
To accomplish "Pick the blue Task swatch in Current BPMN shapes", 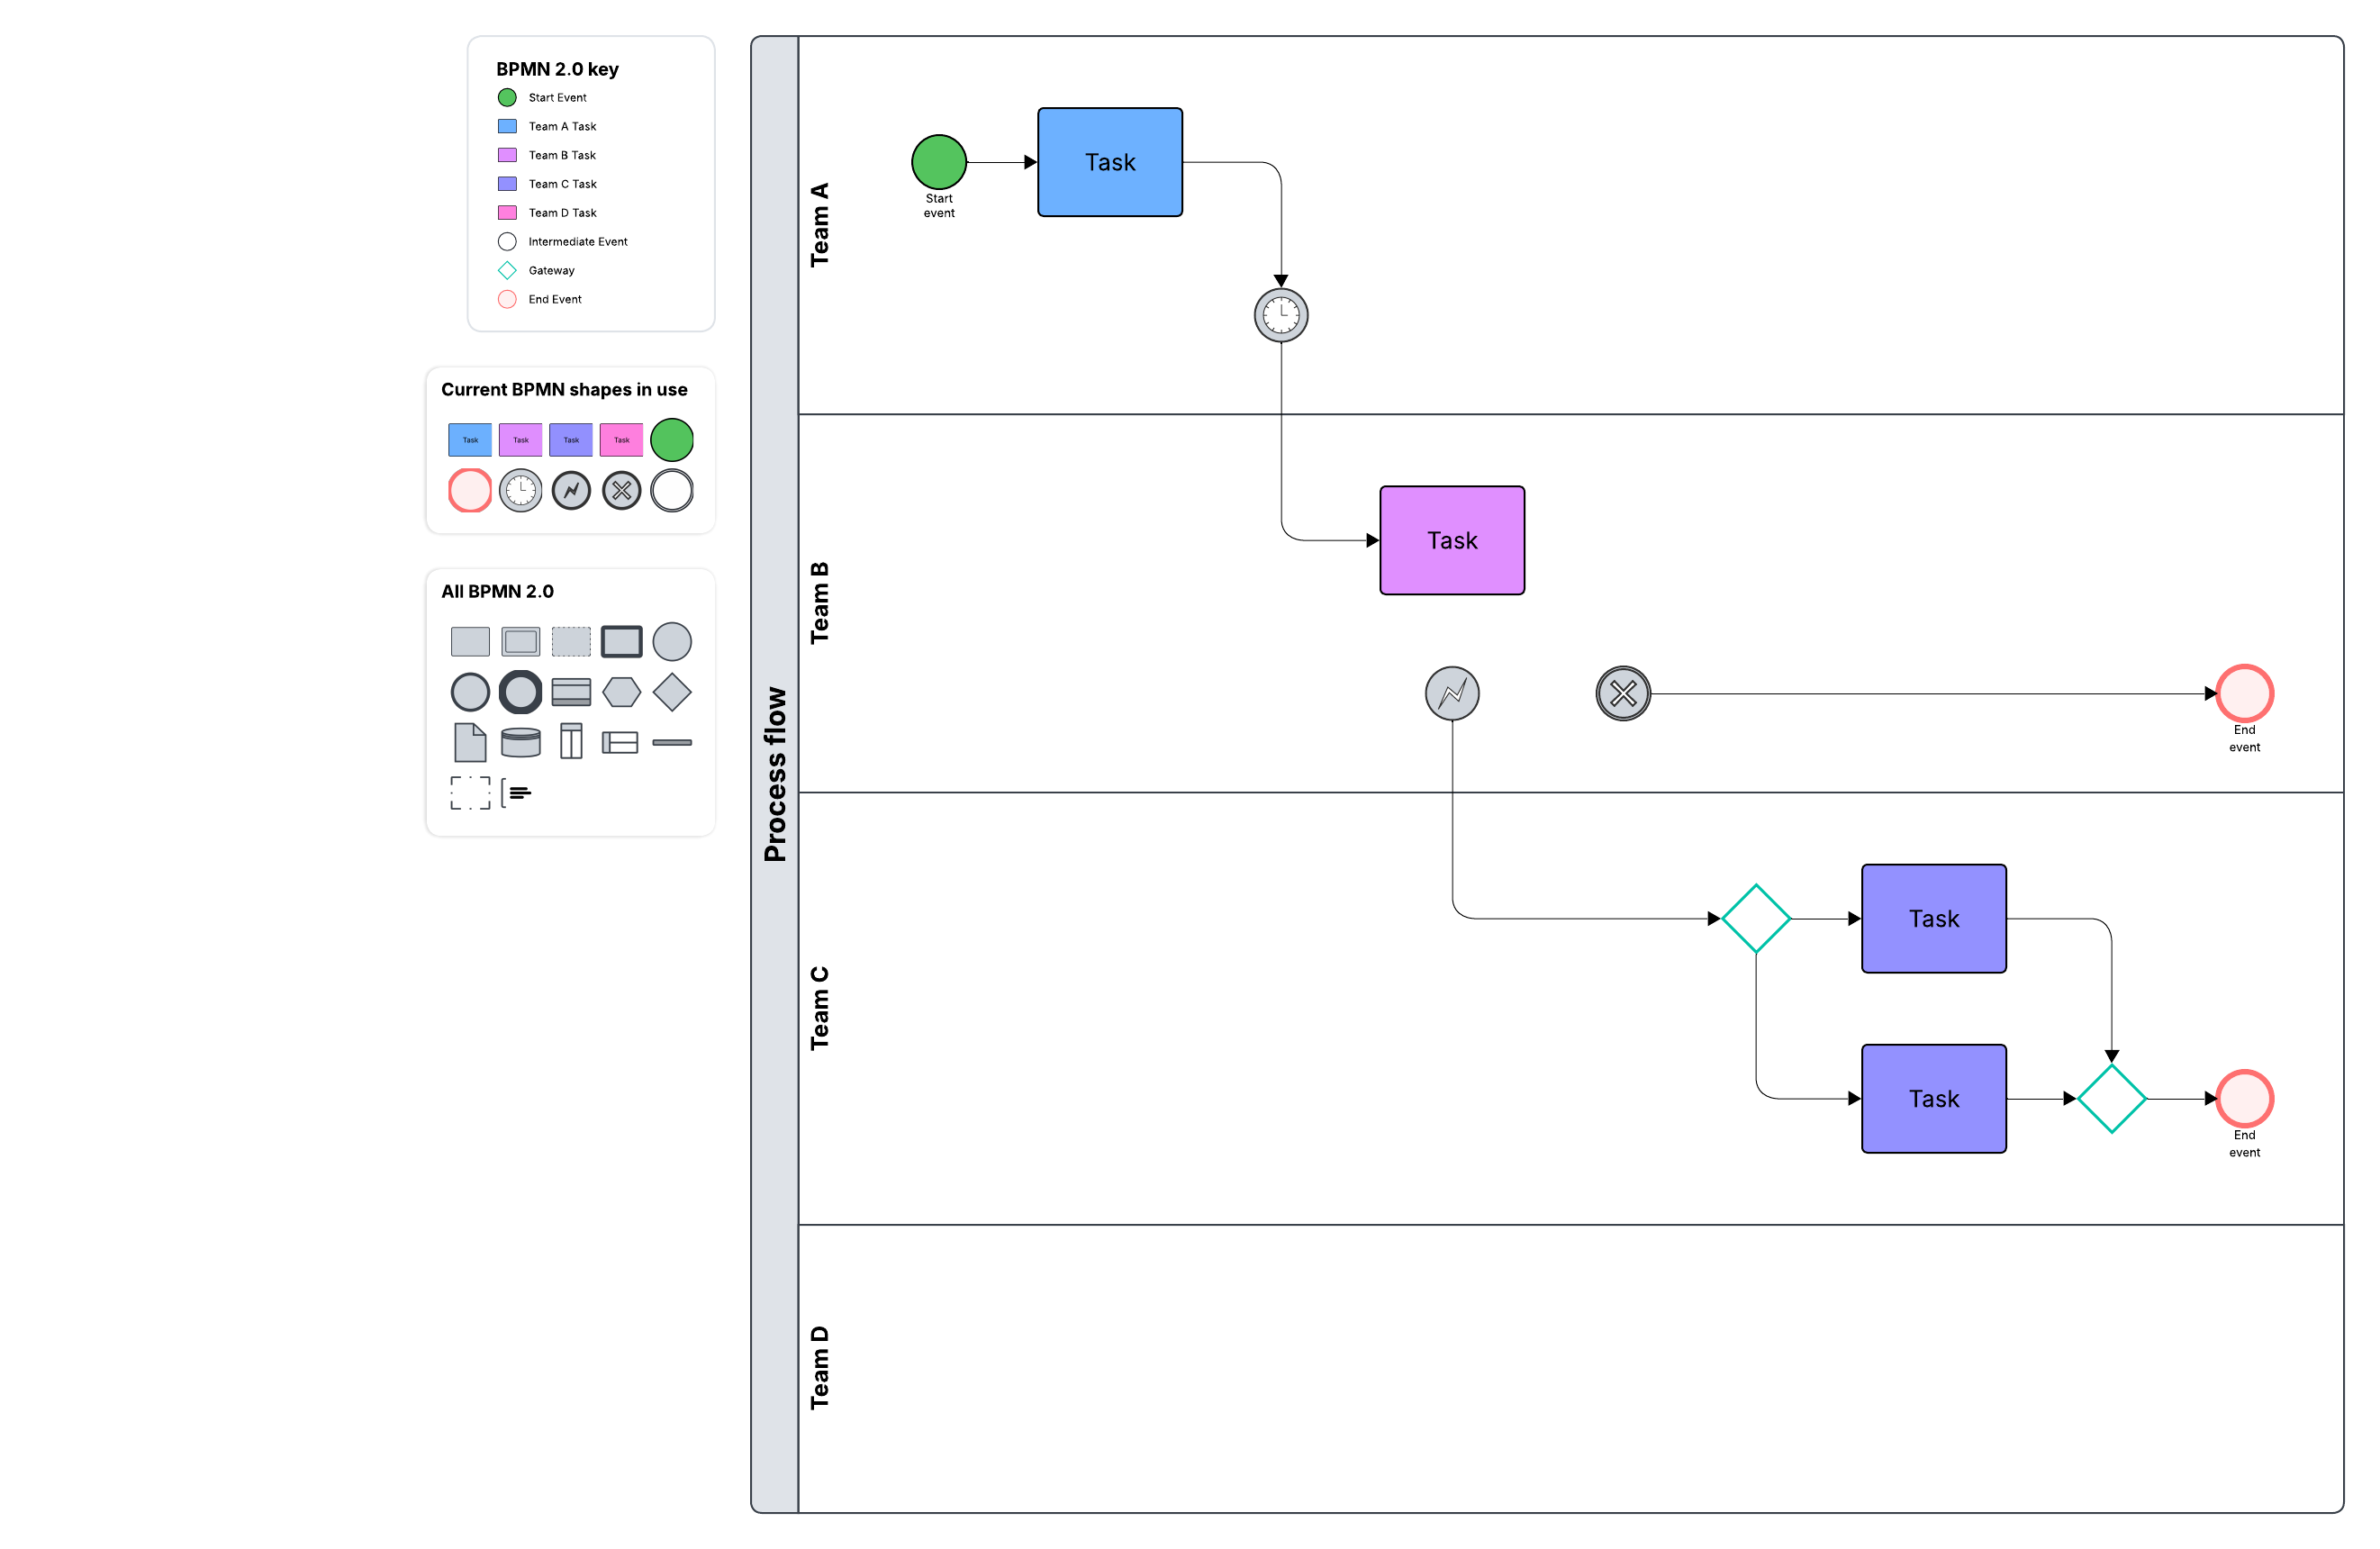I will pyautogui.click(x=470, y=439).
